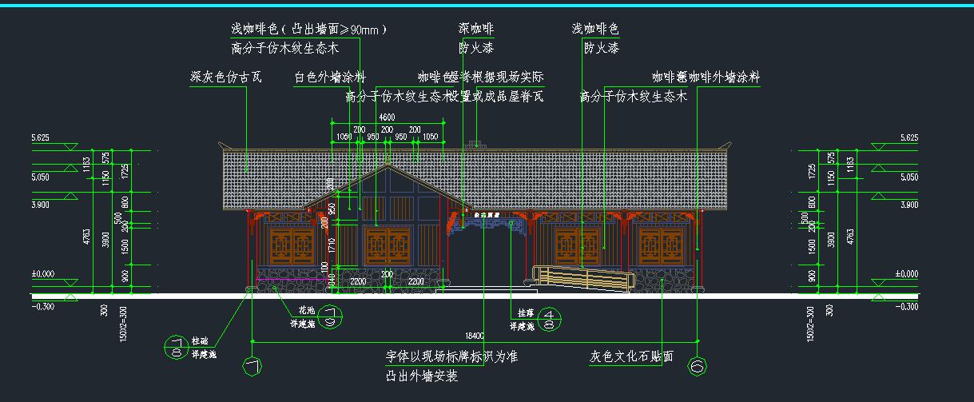Click the right -0.300 elevation label
This screenshot has width=974, height=402.
click(x=906, y=307)
